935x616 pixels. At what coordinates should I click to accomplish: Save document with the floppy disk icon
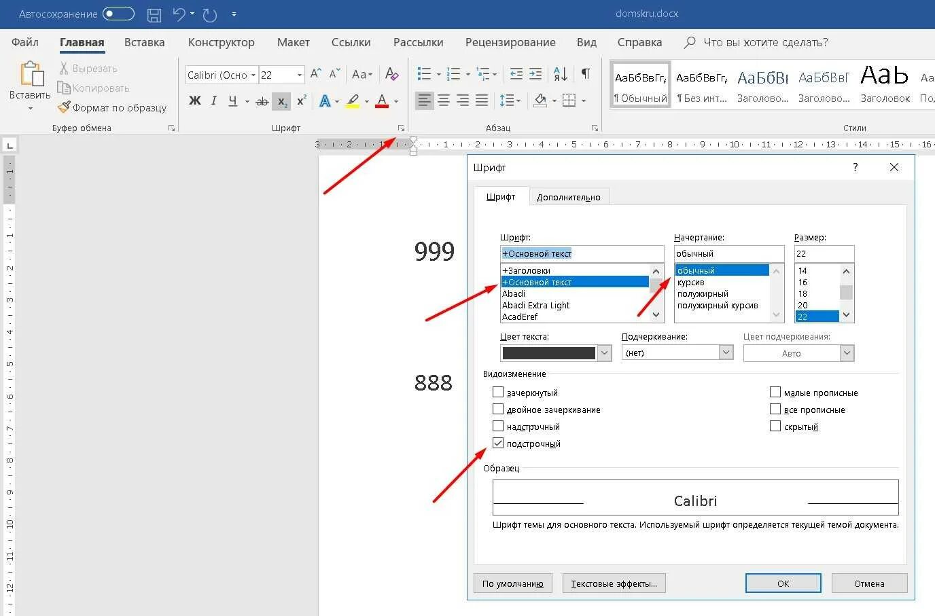click(x=154, y=14)
